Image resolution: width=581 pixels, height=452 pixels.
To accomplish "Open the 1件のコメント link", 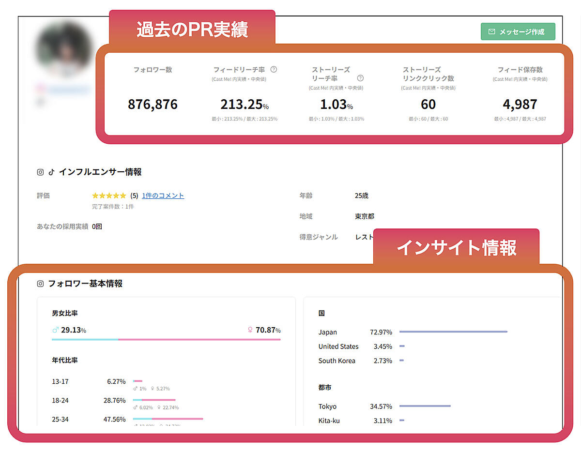I will point(163,196).
